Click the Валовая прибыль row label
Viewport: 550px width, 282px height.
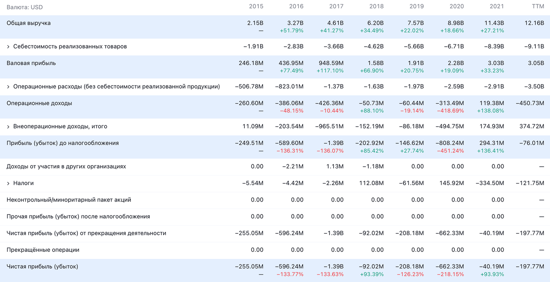click(x=31, y=63)
